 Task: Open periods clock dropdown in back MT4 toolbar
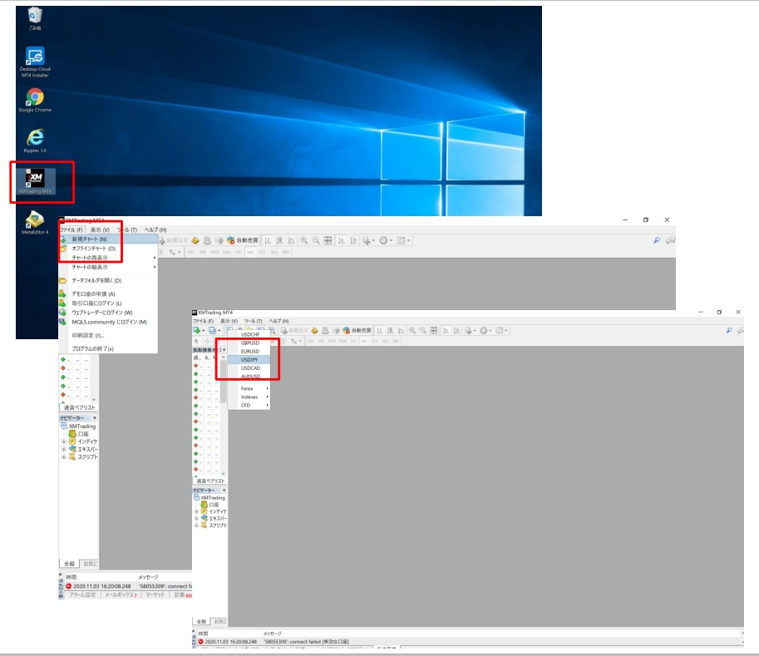tap(386, 240)
